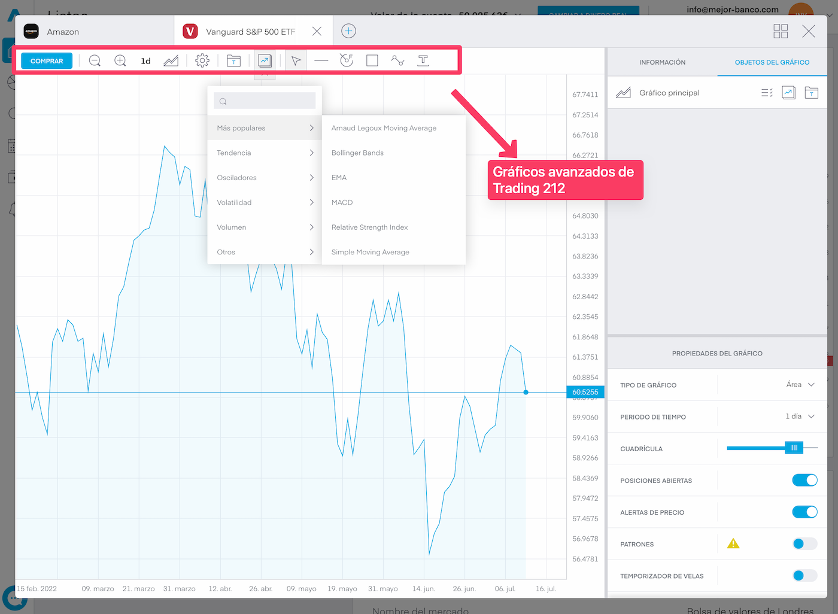Zoom out the chart with minus magnifier
The image size is (838, 614).
95,61
